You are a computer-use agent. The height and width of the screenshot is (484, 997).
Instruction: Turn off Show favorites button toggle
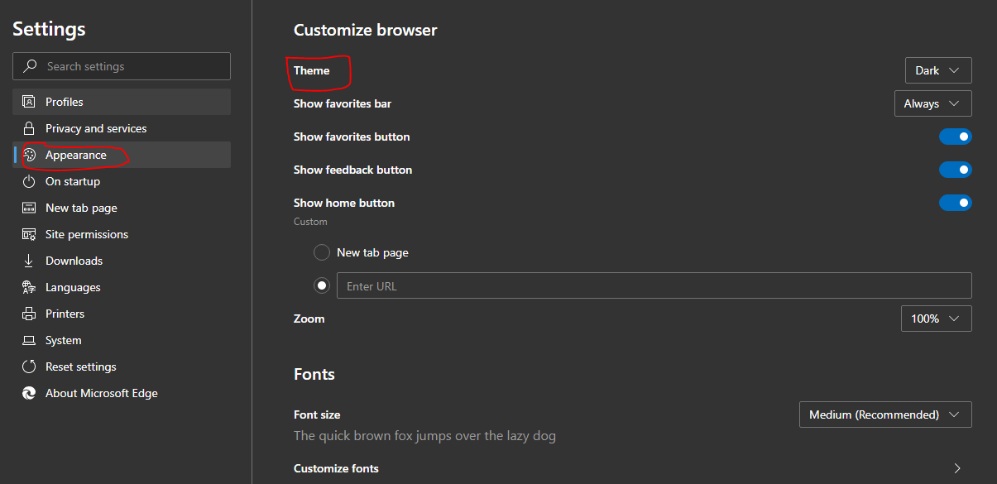(x=955, y=137)
